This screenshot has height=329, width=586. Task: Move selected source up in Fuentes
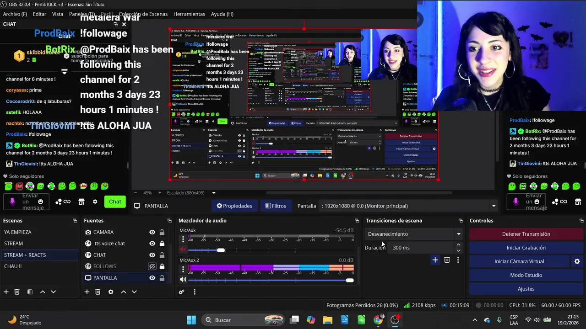[123, 292]
